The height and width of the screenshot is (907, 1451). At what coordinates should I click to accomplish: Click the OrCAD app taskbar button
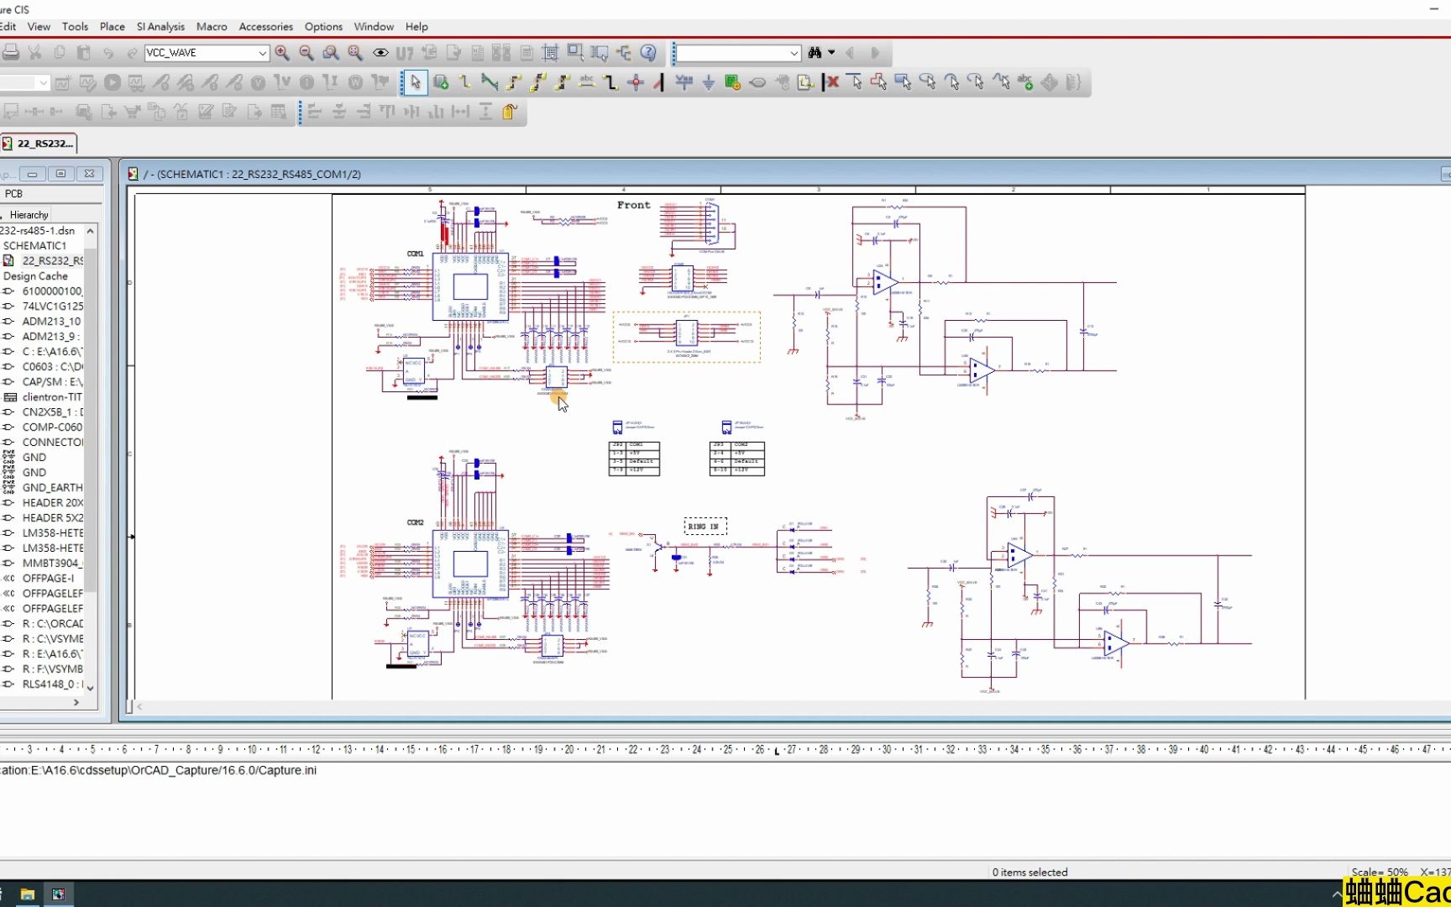tap(58, 894)
